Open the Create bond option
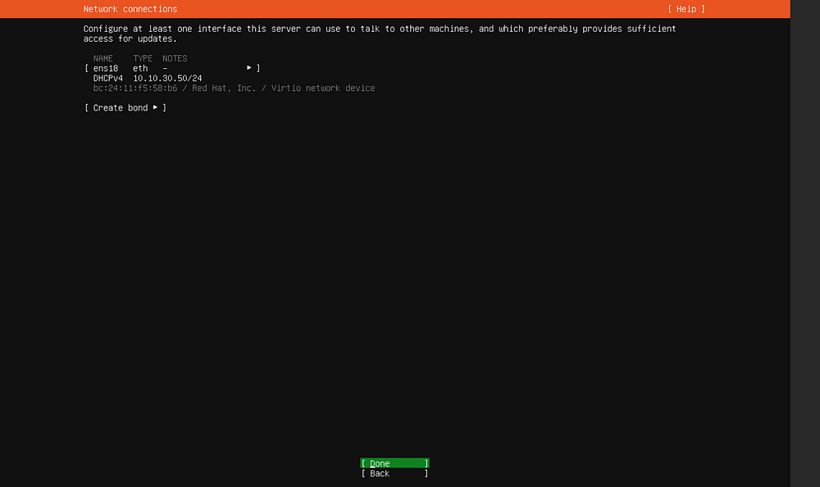The width and height of the screenshot is (820, 487). pos(125,107)
